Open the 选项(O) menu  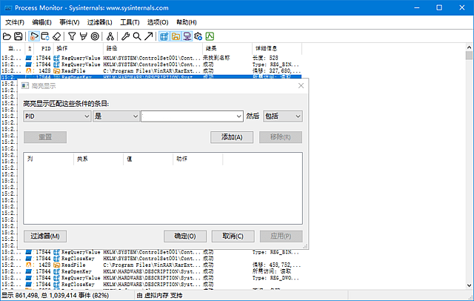pos(158,22)
